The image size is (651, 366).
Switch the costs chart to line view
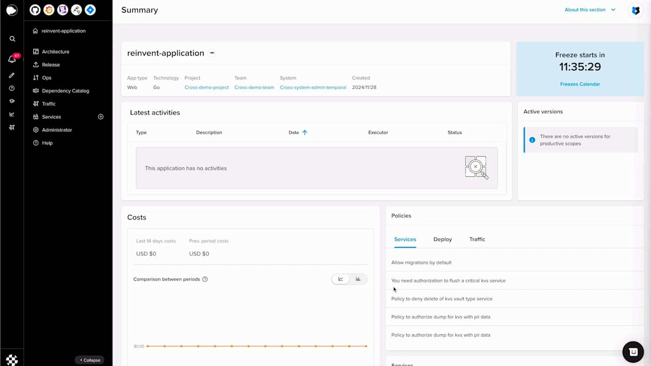[x=341, y=279]
